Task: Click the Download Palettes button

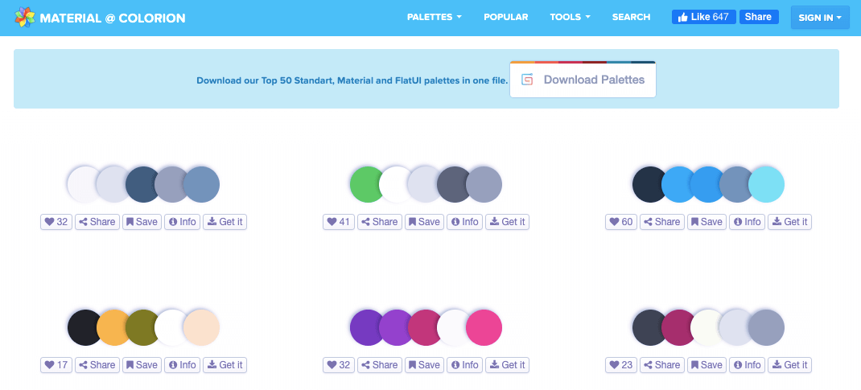Action: (x=583, y=80)
